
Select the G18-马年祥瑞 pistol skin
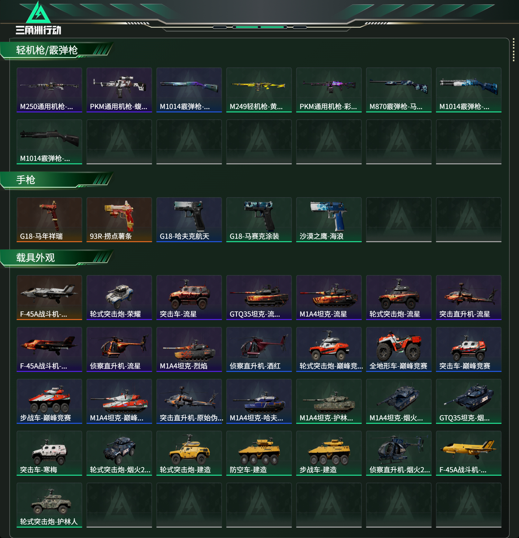pos(49,219)
